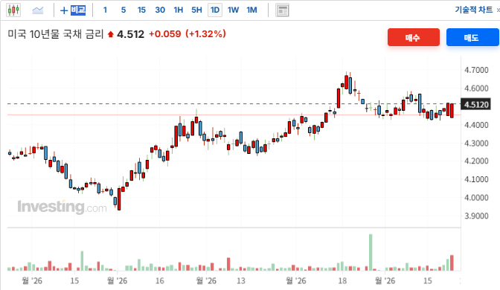Open the chart layout panel icon
The height and width of the screenshot is (290, 500).
click(x=282, y=10)
